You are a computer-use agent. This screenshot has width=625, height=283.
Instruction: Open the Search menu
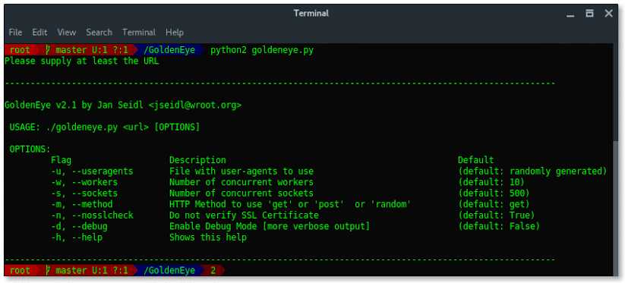99,32
